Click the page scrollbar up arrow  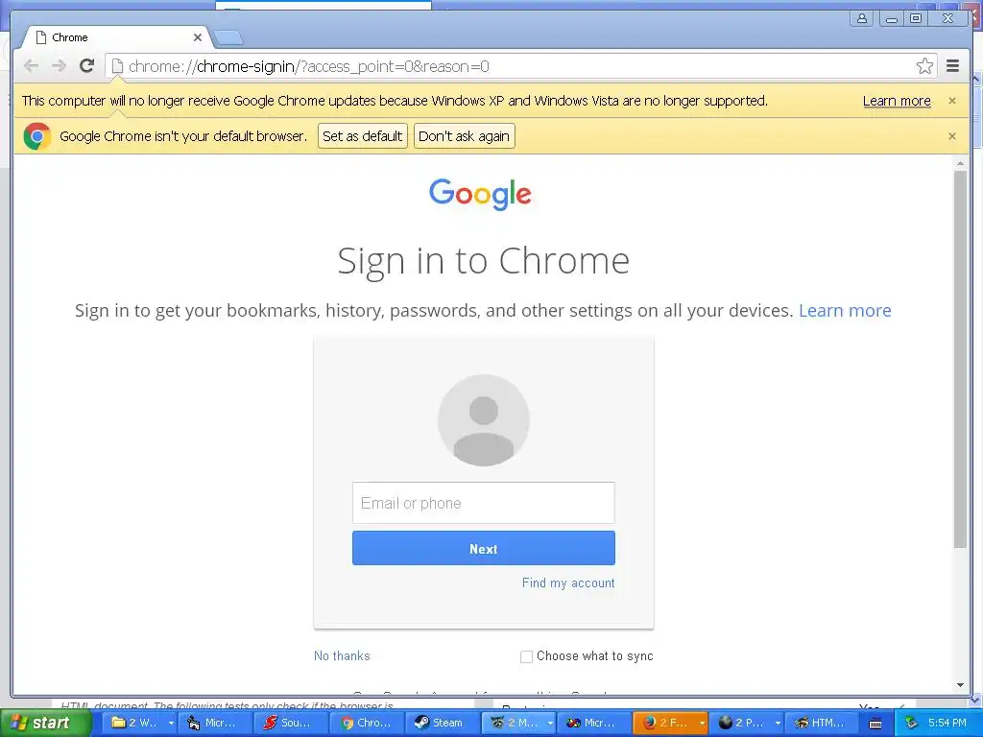tap(960, 163)
